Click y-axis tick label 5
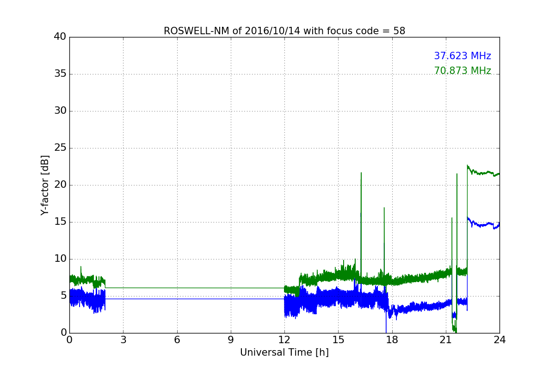The height and width of the screenshot is (370, 555). (63, 296)
